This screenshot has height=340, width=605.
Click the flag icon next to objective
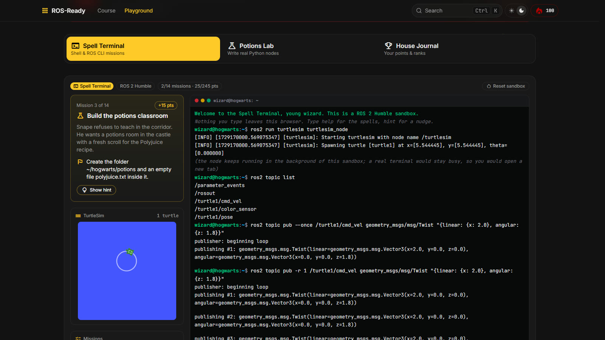click(x=80, y=162)
